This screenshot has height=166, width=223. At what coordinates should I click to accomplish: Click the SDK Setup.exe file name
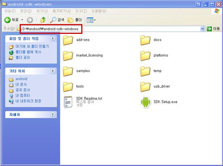tap(166, 102)
